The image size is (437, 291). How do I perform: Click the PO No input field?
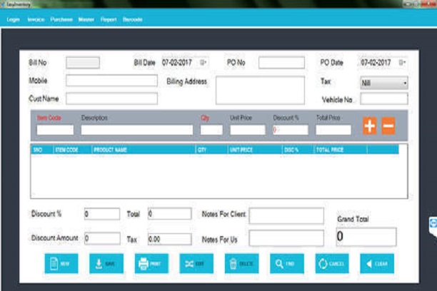281,63
